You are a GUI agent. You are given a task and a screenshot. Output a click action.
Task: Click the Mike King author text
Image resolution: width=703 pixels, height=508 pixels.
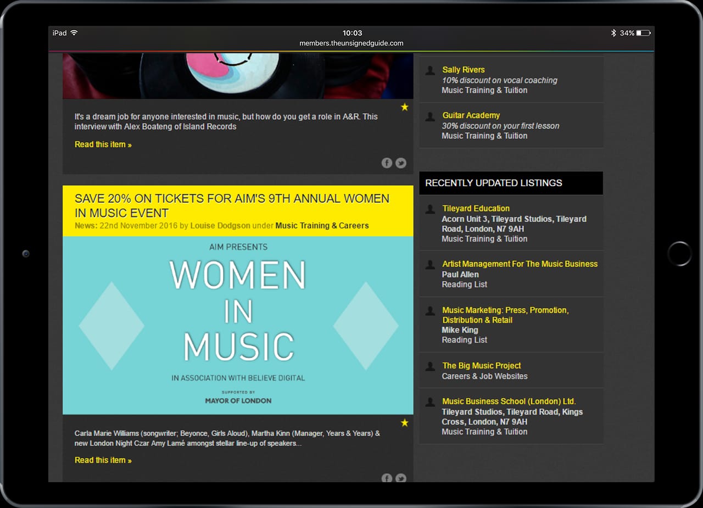[x=460, y=330]
